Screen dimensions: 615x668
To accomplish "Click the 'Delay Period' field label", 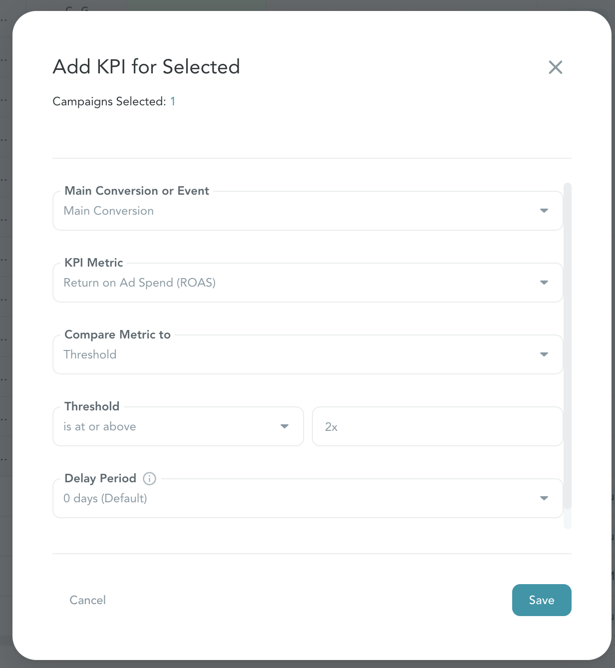I will [100, 478].
